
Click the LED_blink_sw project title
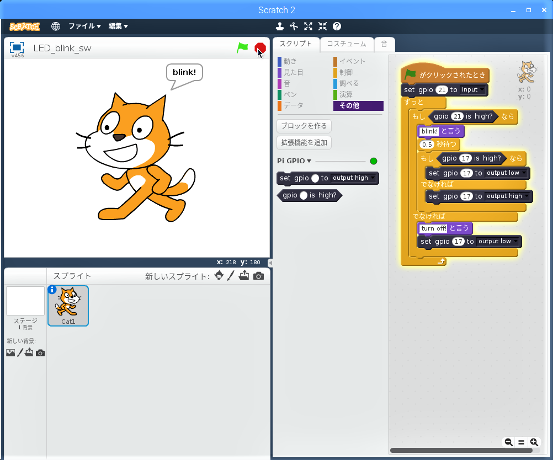[62, 48]
